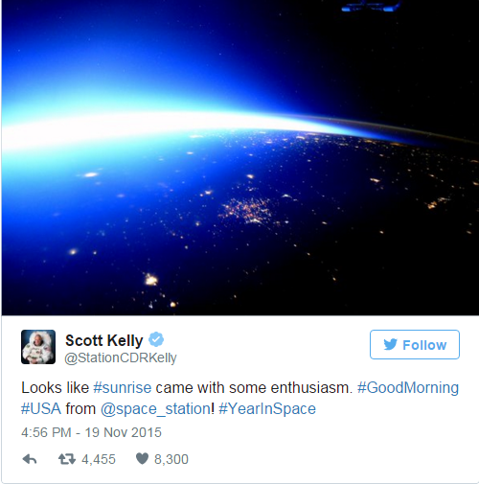Image resolution: width=479 pixels, height=484 pixels.
Task: Open the #YearInSpace hashtag
Action: tap(267, 409)
